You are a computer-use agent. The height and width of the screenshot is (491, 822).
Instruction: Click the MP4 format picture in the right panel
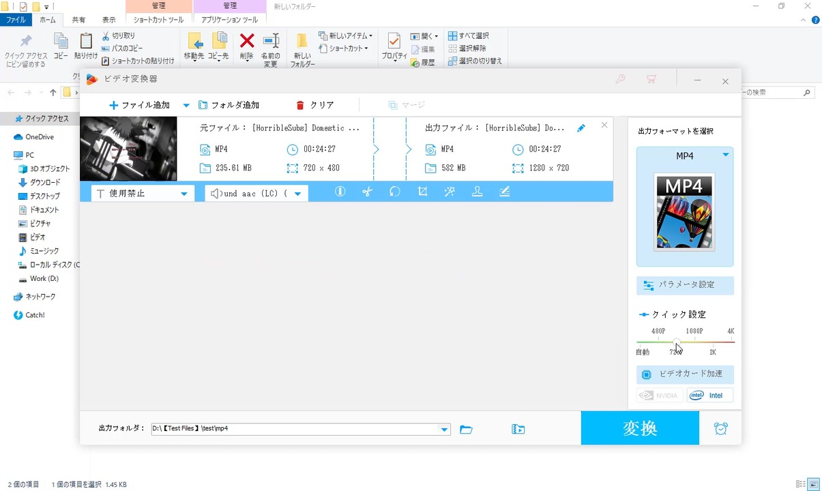point(684,212)
